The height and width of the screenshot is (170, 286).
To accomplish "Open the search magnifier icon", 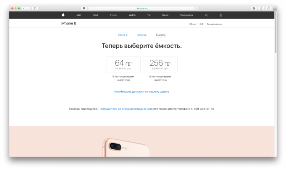I will click(206, 15).
